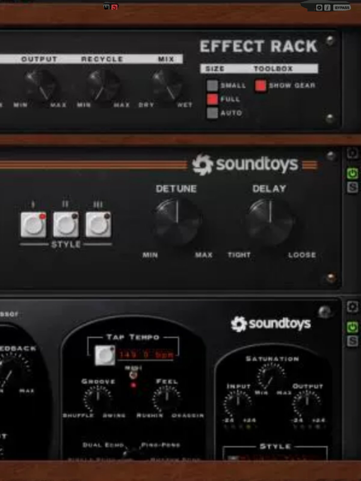
Task: Click the Ping-Pong mode label
Action: pos(161,445)
